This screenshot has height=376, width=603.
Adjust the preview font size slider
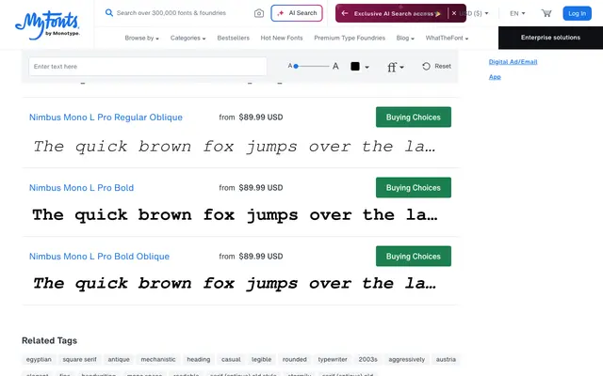312,66
